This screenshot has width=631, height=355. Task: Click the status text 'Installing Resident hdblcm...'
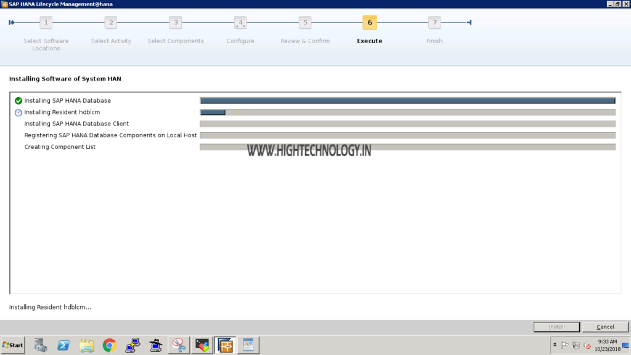pyautogui.click(x=50, y=307)
